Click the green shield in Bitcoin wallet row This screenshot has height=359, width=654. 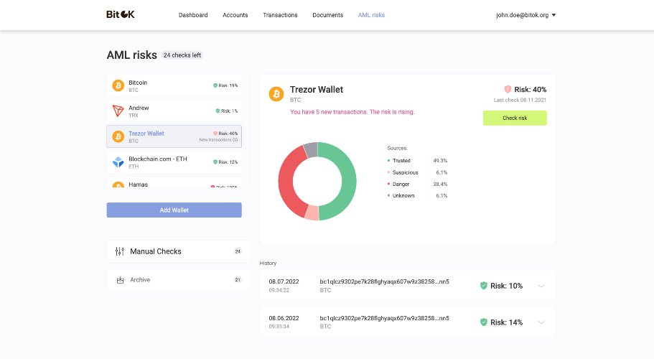(x=215, y=85)
